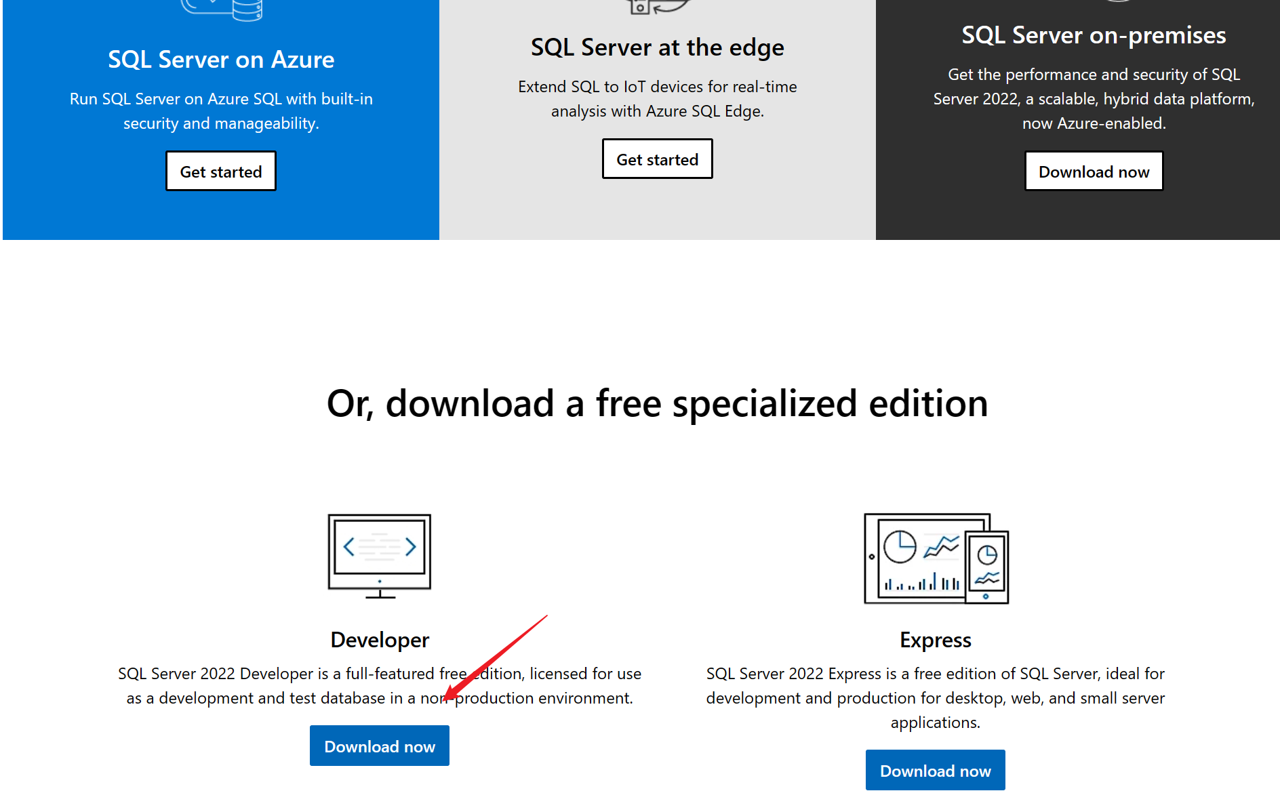Click Download now for Express edition
Viewport: 1280px width, 812px height.
936,771
